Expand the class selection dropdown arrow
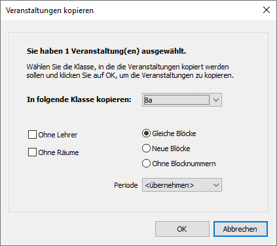This screenshot has width=277, height=246. pyautogui.click(x=216, y=100)
